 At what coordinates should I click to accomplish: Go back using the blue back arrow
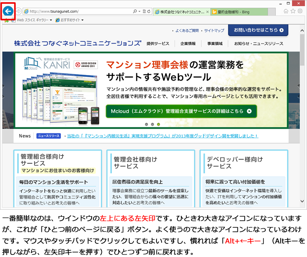point(8,11)
